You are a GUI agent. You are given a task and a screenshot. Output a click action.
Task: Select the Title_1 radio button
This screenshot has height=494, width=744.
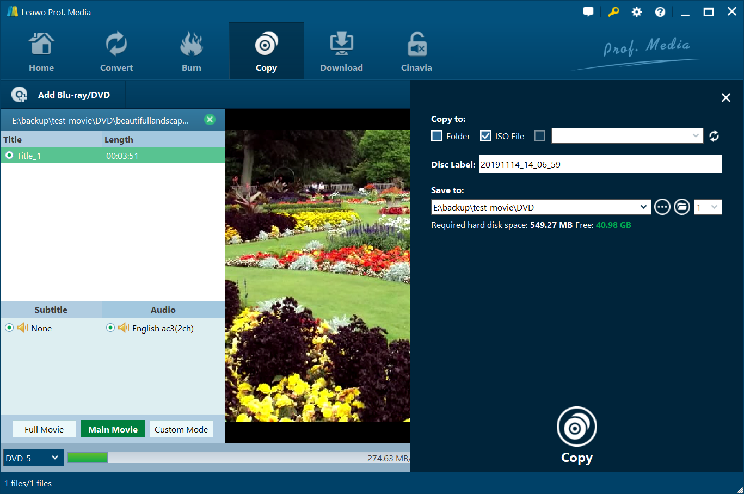point(9,156)
